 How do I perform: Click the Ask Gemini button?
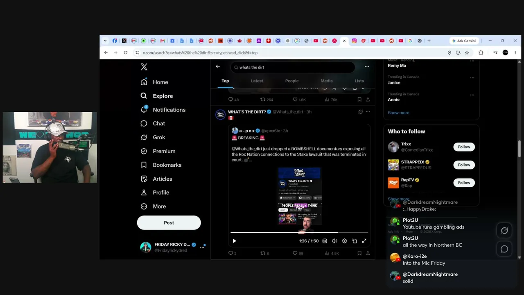coord(464,41)
